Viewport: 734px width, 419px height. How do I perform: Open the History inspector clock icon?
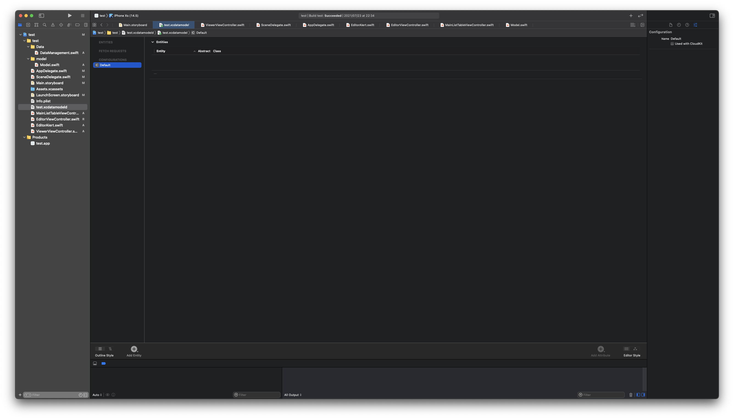coord(679,25)
